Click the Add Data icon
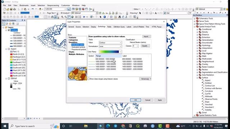This screenshot has height=129, width=230. point(40,9)
